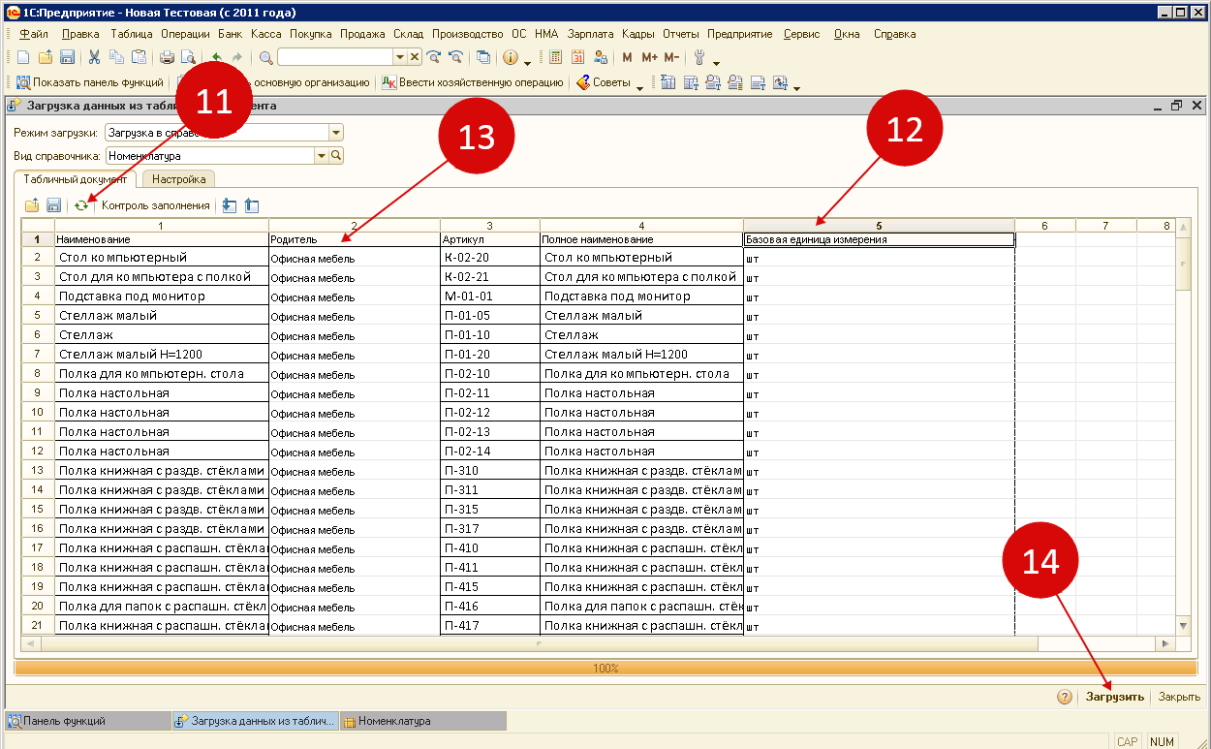This screenshot has width=1211, height=749.
Task: Click the Save diskette icon in main toolbar
Action: (67, 57)
